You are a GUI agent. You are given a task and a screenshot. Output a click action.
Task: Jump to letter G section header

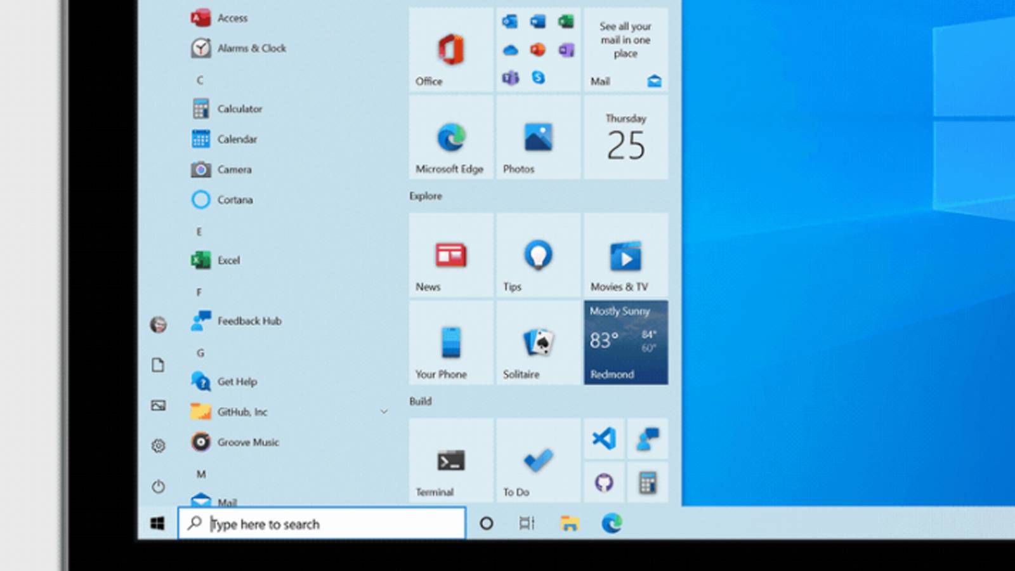pos(200,353)
